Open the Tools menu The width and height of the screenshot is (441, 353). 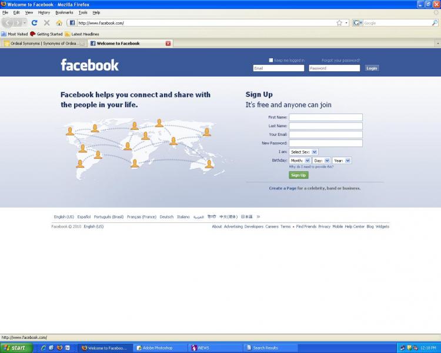(x=83, y=13)
